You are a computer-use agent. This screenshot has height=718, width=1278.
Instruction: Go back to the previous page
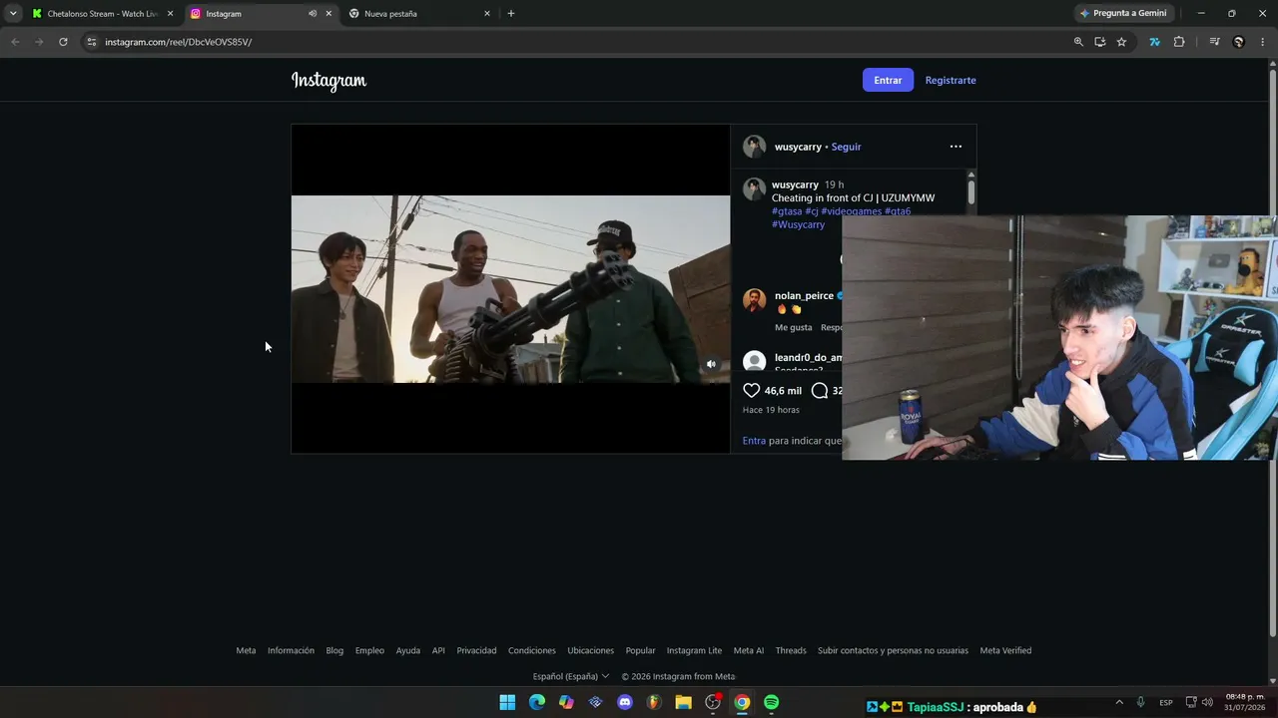15,42
